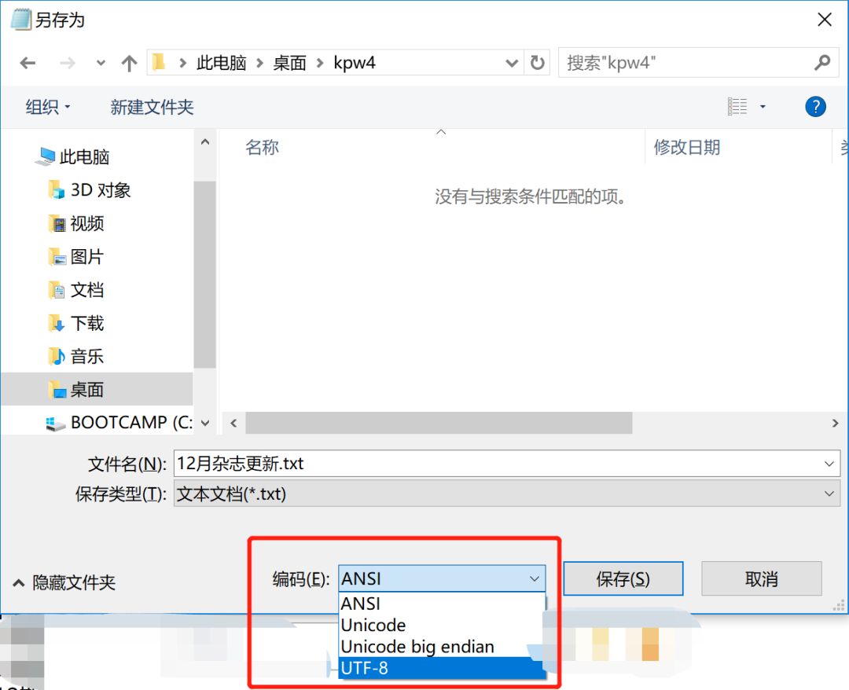Toggle 隐藏文件夹 expander
The height and width of the screenshot is (690, 849).
point(64,583)
